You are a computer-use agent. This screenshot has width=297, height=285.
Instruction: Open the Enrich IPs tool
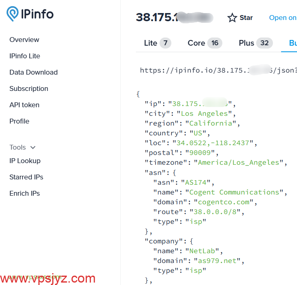24,193
